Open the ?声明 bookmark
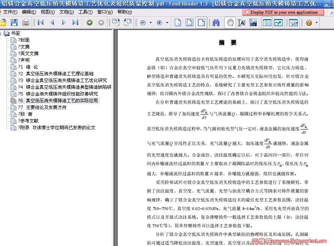This screenshot has width=334, height=246. (24, 60)
